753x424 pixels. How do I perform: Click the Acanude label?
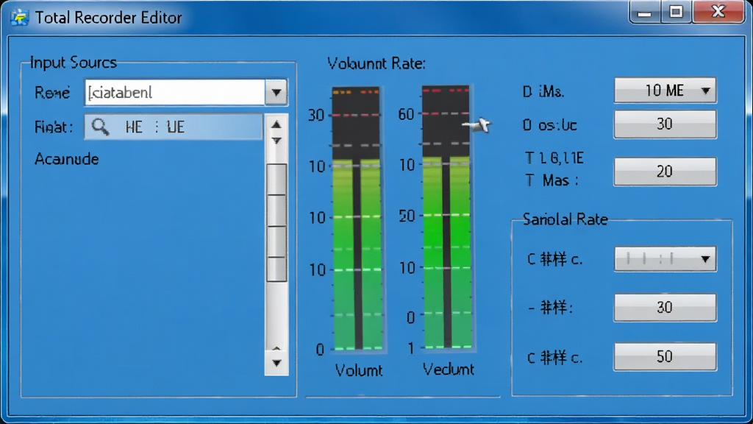pyautogui.click(x=67, y=159)
